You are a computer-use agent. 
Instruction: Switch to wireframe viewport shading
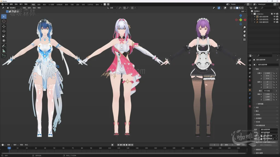click(x=234, y=8)
